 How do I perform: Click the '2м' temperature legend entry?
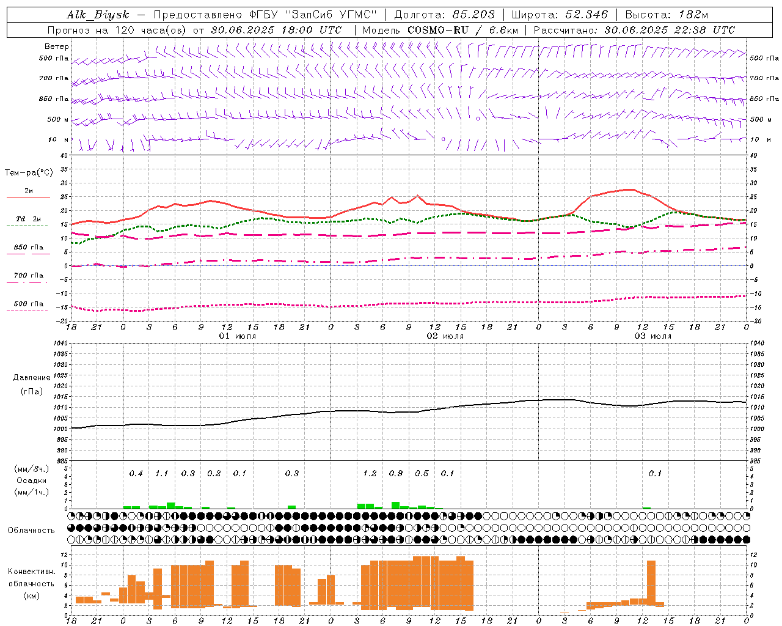pyautogui.click(x=29, y=191)
